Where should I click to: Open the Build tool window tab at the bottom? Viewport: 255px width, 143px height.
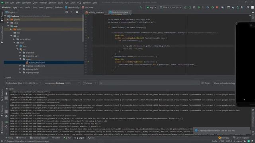coord(91,138)
